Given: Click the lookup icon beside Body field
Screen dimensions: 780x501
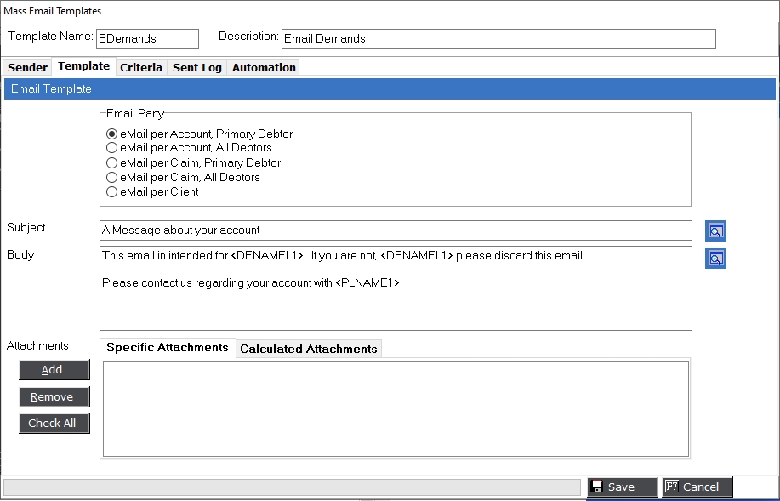Looking at the screenshot, I should (x=715, y=259).
